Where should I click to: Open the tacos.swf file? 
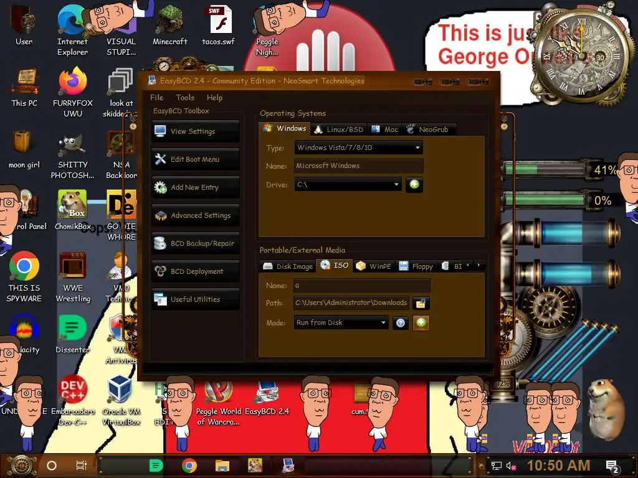[219, 25]
